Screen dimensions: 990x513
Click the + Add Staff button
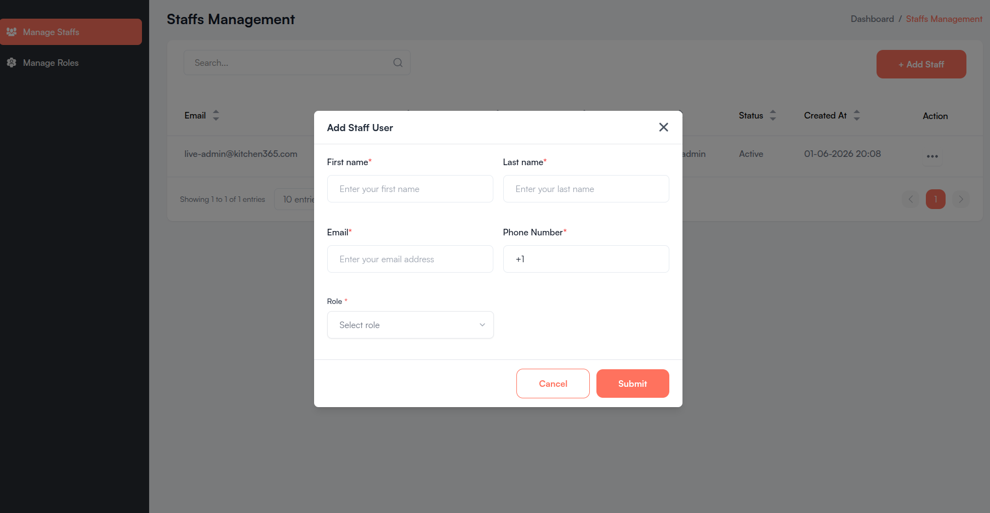(x=921, y=64)
